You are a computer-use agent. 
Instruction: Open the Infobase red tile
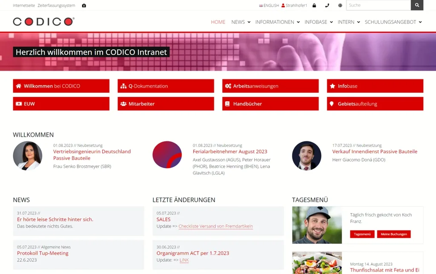(x=375, y=86)
